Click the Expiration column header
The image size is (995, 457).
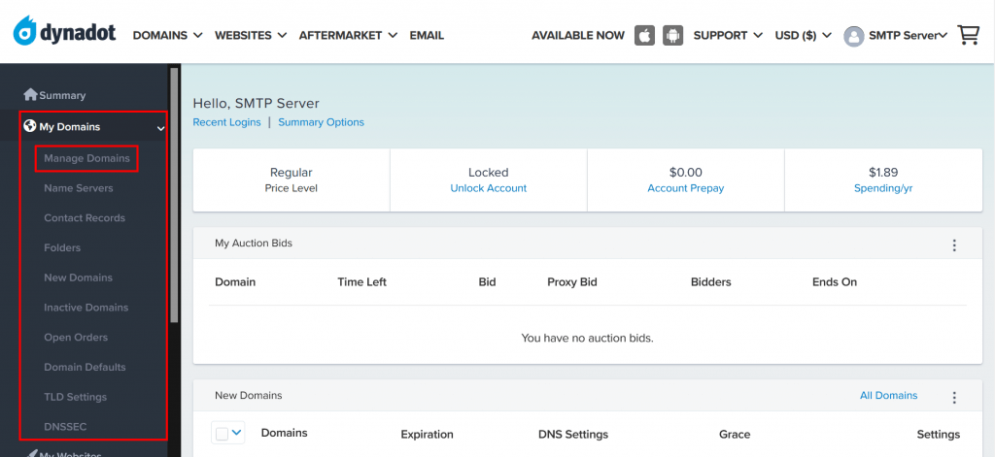[x=428, y=434]
